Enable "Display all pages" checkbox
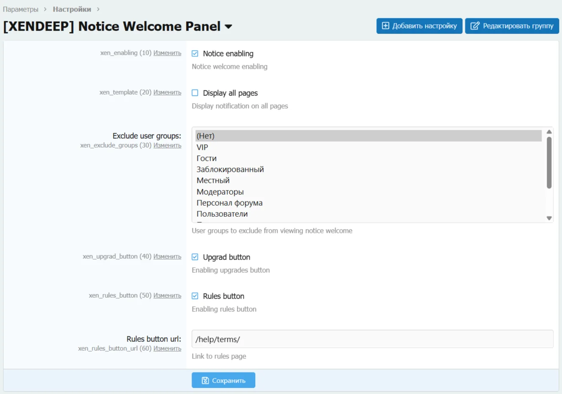This screenshot has width=562, height=394. pos(195,92)
